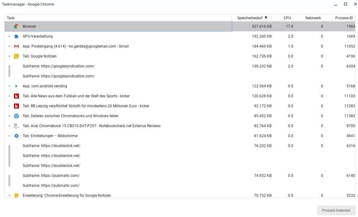Sort by the Netzwerk column header

click(313, 18)
